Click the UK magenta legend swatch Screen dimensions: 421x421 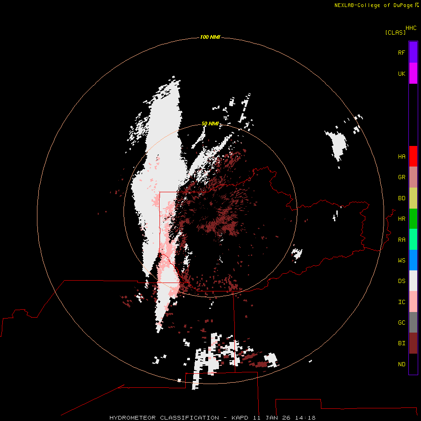tap(413, 73)
